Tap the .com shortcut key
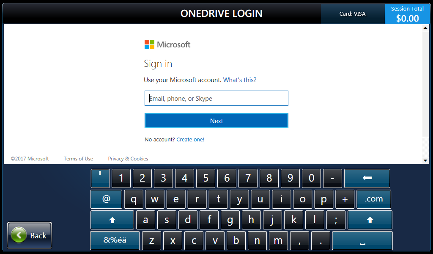 (x=374, y=199)
